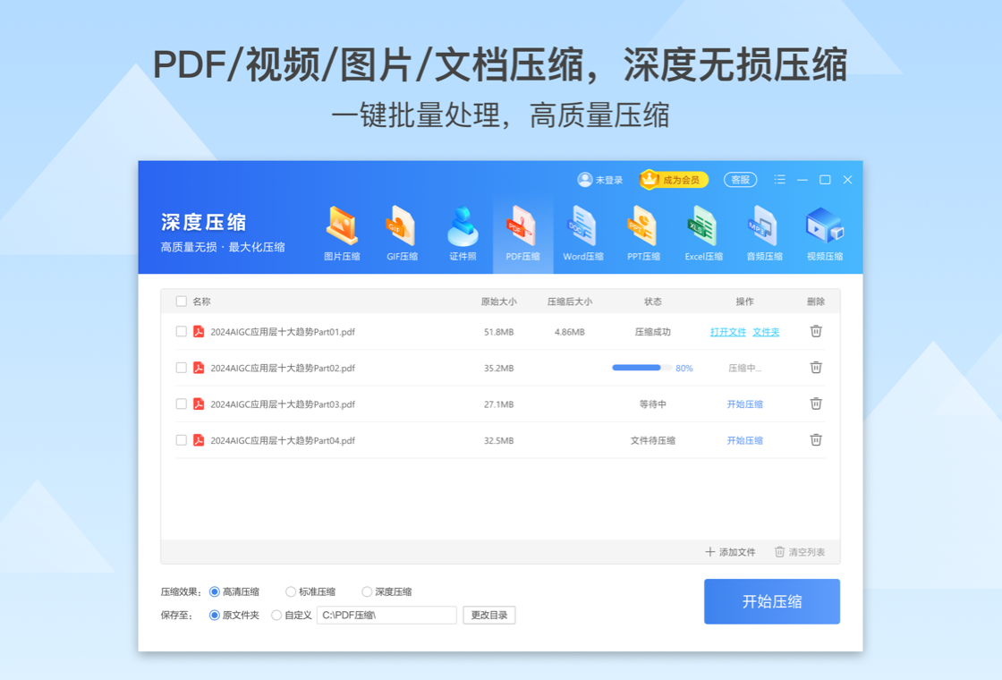Image resolution: width=1002 pixels, height=680 pixels.
Task: Check the box for Part04.pdf
Action: [182, 439]
